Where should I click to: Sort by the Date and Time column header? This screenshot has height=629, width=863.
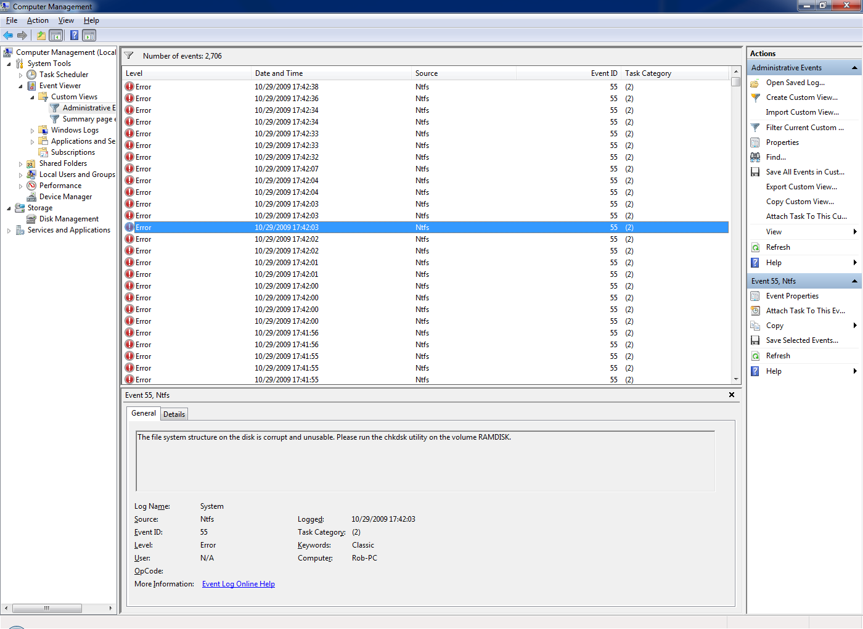tap(331, 73)
